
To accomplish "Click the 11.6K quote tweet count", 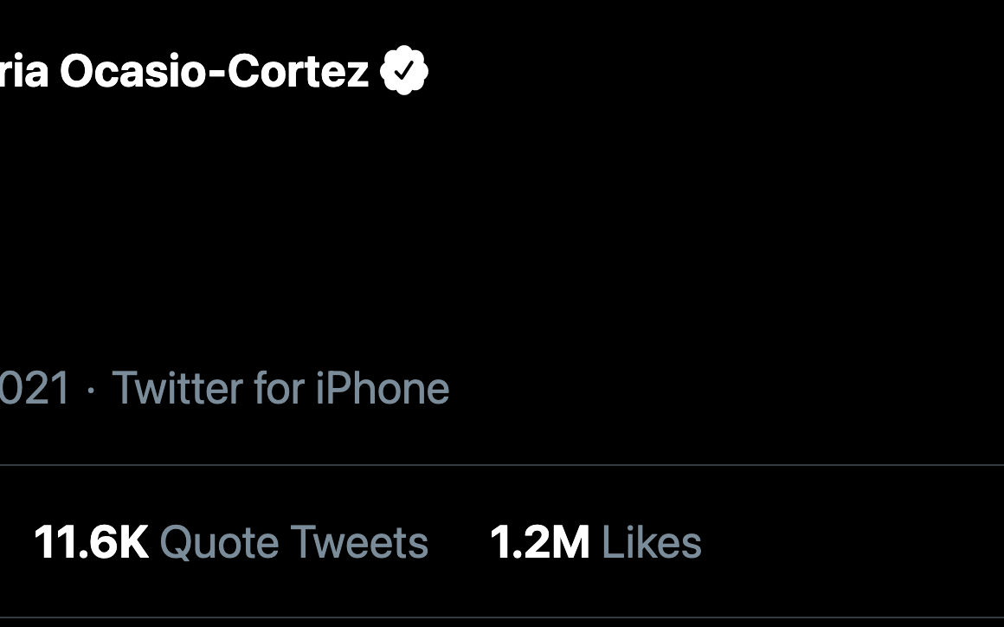I will 91,543.
